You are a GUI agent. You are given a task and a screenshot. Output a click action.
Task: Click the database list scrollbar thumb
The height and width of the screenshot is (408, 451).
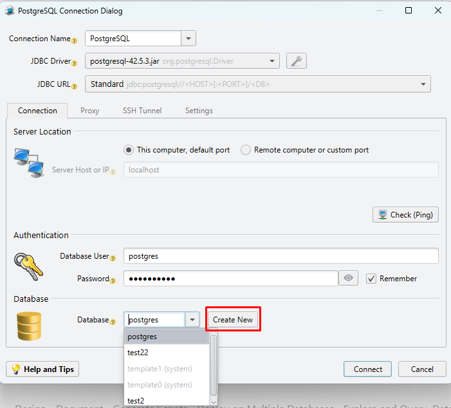[x=214, y=366]
